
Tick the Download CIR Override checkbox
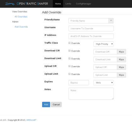[69, 51]
